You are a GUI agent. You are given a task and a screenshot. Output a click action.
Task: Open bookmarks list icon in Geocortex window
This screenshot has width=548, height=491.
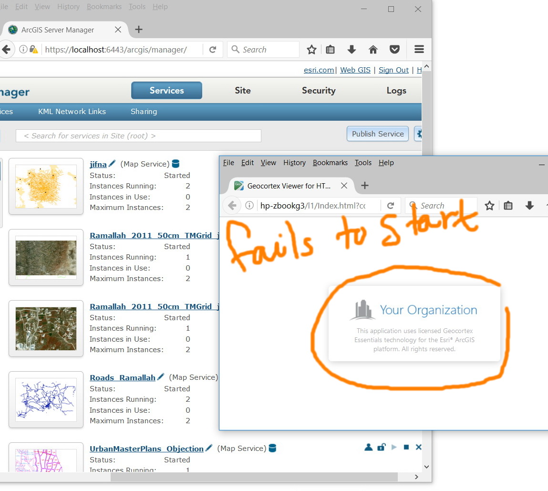(x=508, y=206)
